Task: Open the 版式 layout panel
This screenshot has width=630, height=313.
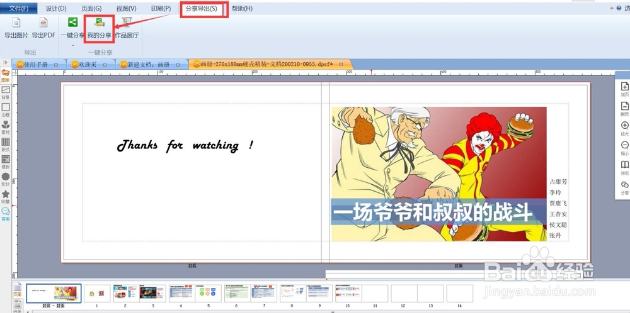Action: (6, 145)
